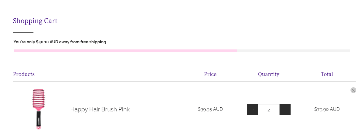Click the Quantity column header
This screenshot has width=363, height=137.
pyautogui.click(x=268, y=74)
